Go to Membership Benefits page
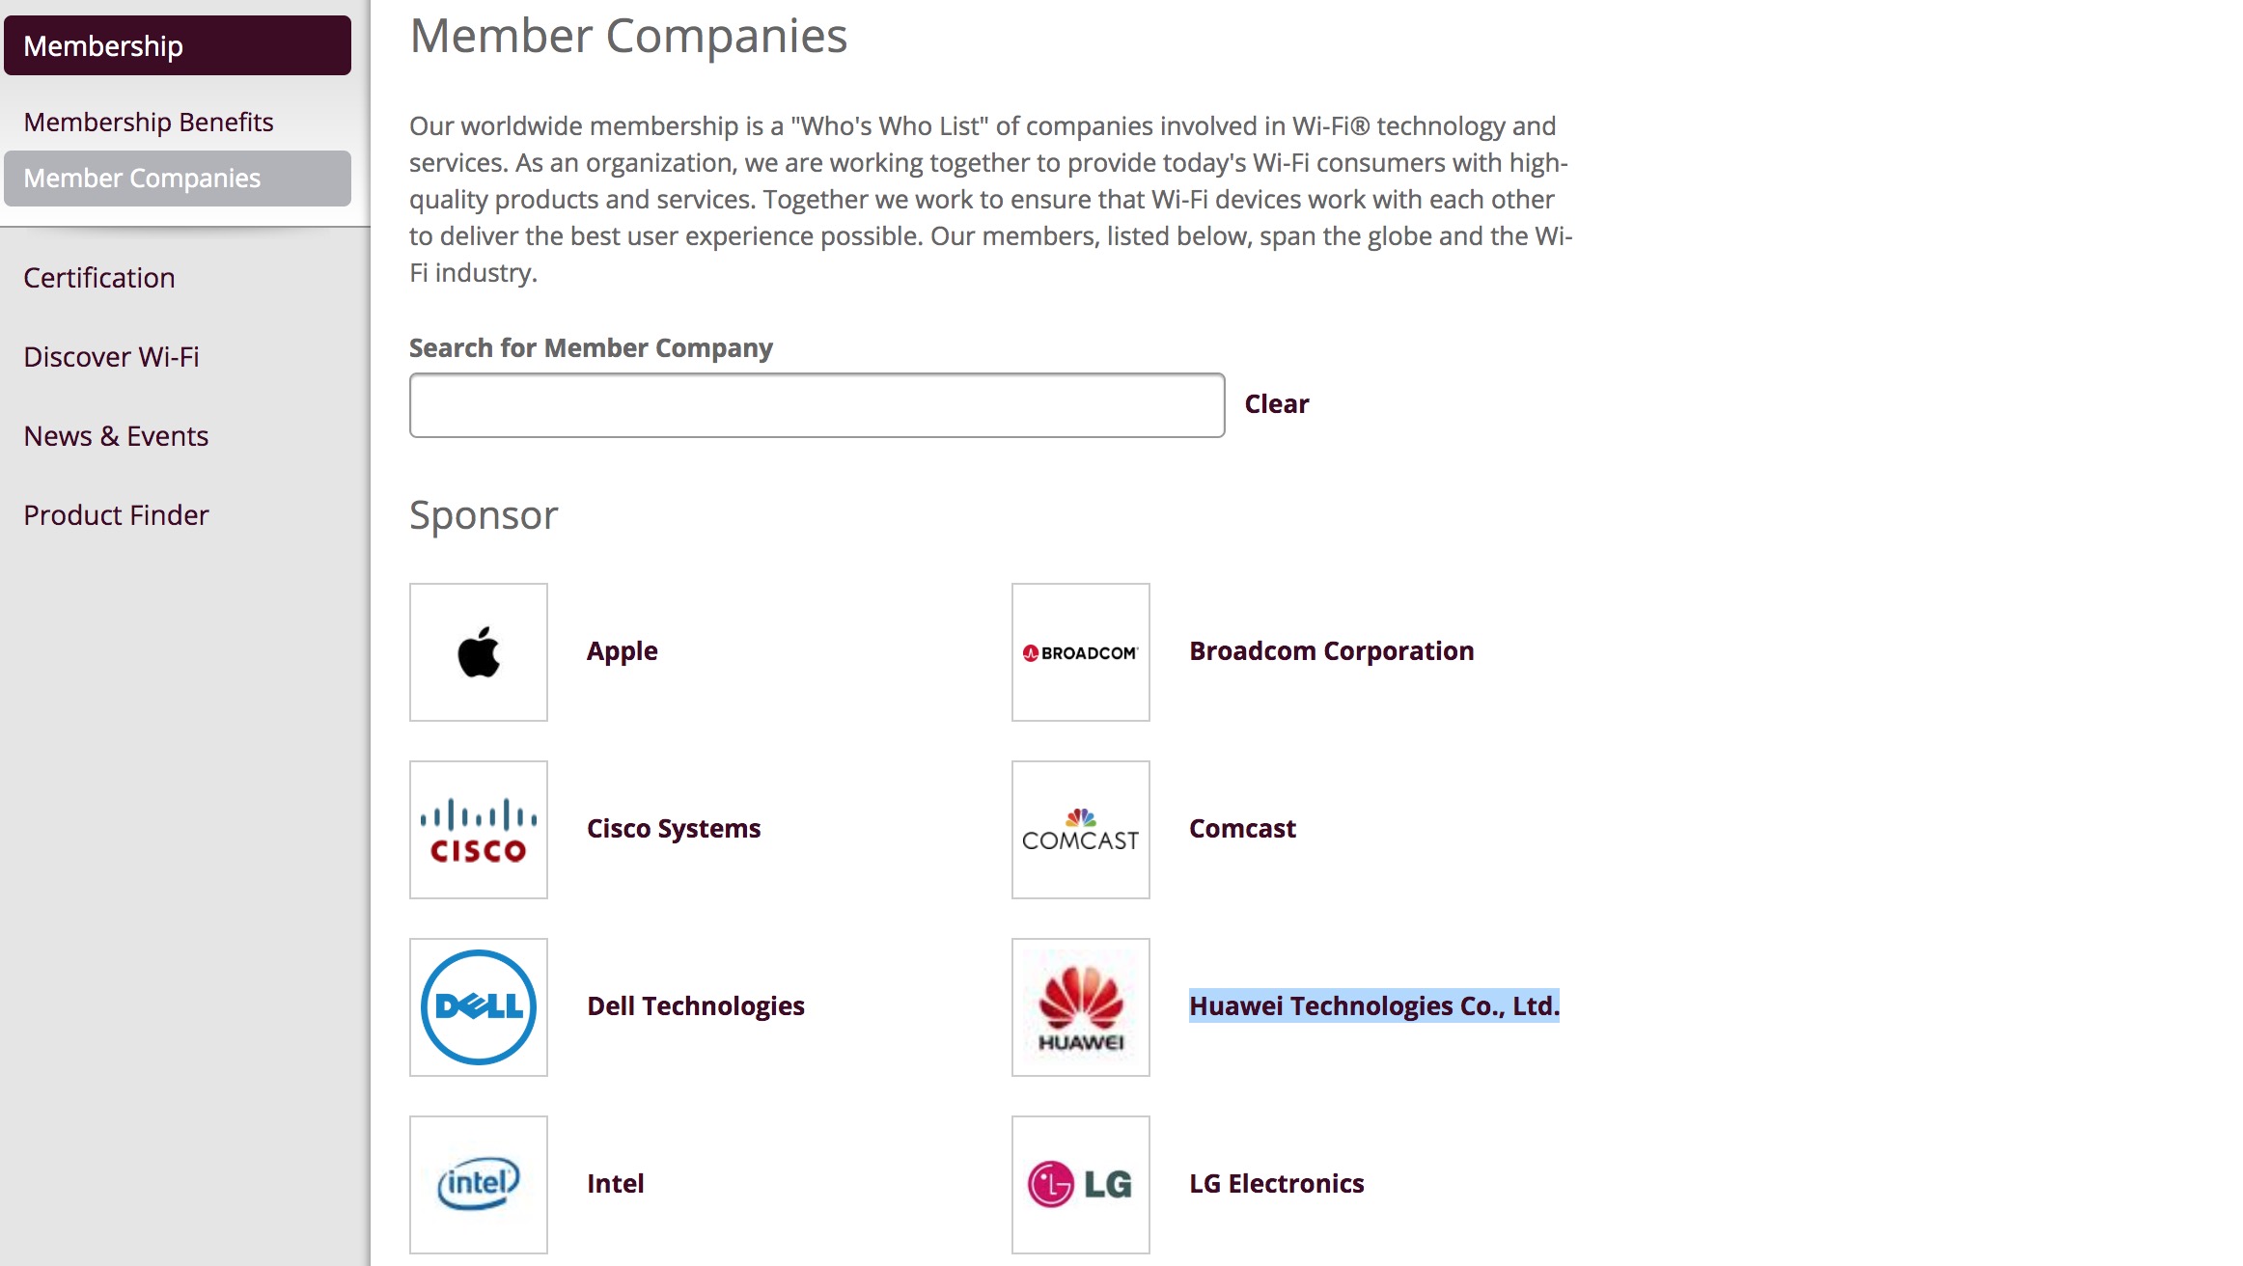Image resolution: width=2243 pixels, height=1266 pixels. [149, 123]
